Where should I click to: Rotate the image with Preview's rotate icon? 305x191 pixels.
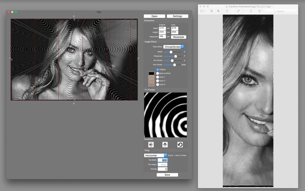pos(251,11)
